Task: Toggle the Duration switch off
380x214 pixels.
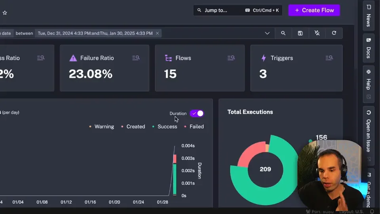Action: 197,113
